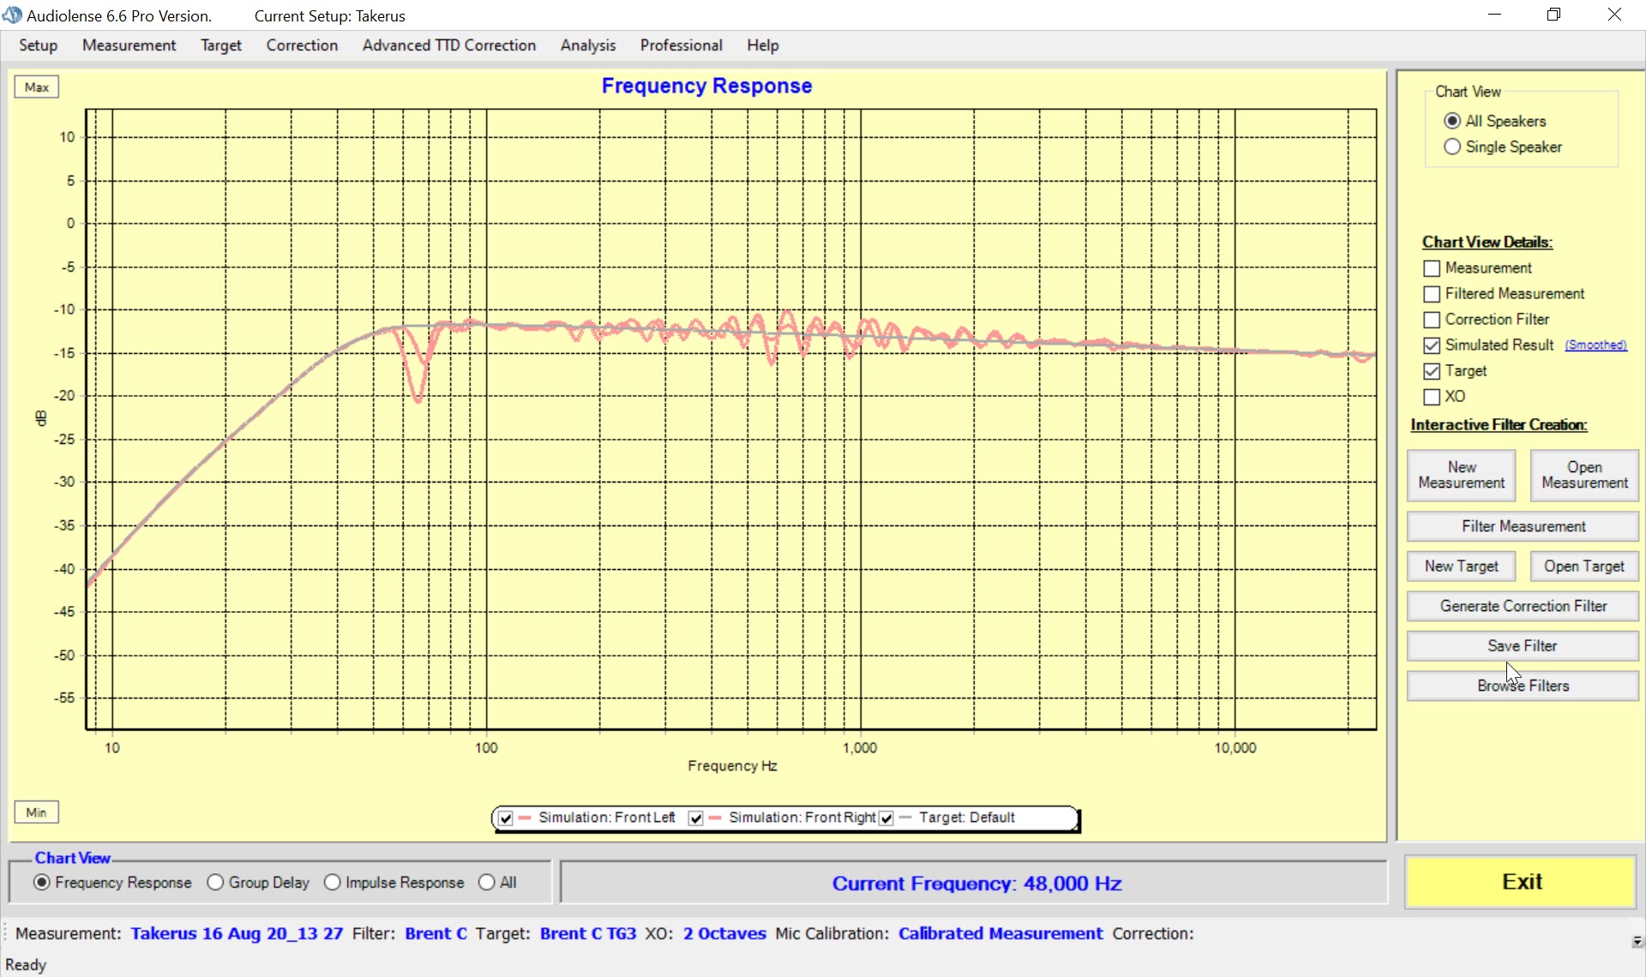Click the Audiolense app icon in title bar

[12, 15]
